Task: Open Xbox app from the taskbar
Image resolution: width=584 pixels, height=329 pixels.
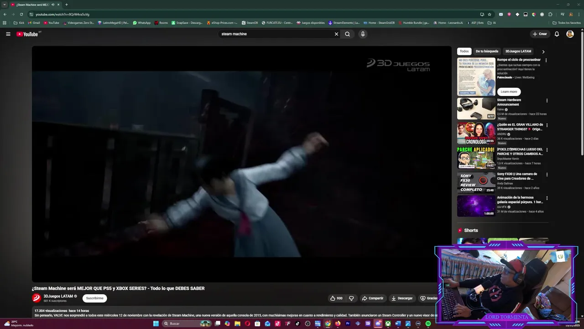Action: 388,324
